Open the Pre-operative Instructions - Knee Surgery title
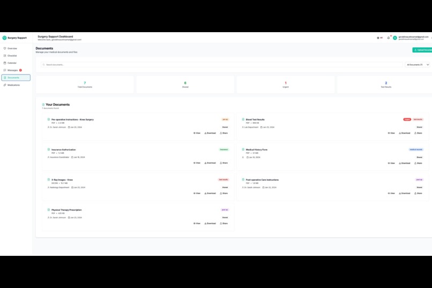The width and height of the screenshot is (432, 288). (x=72, y=120)
